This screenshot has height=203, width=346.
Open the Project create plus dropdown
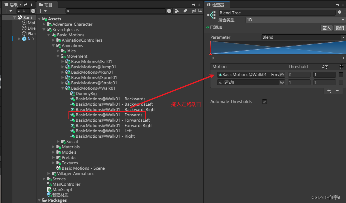pos(43,11)
